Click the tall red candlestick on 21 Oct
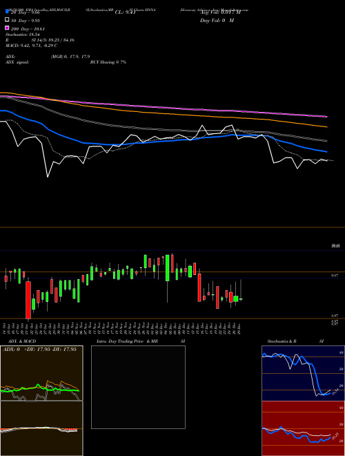Viewport: 345px width, 456px height. tap(28, 300)
